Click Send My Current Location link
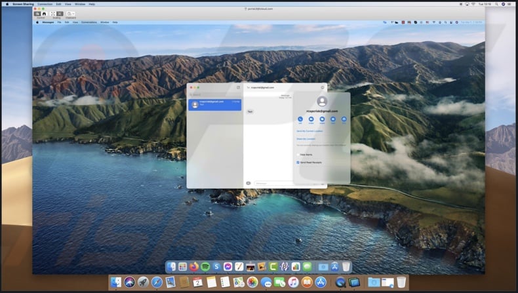518x293 pixels. (309, 131)
